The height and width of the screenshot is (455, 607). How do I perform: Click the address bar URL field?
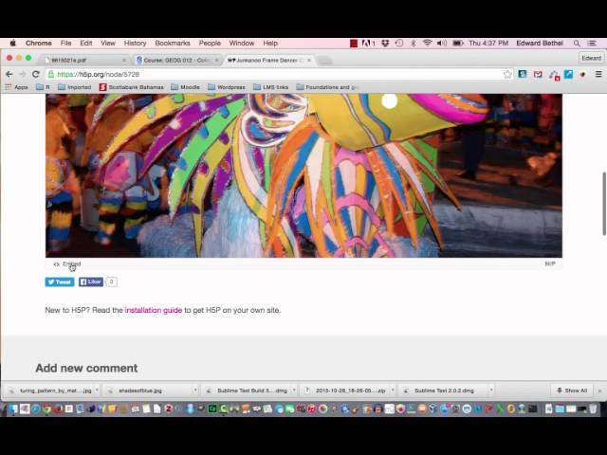[x=279, y=74]
